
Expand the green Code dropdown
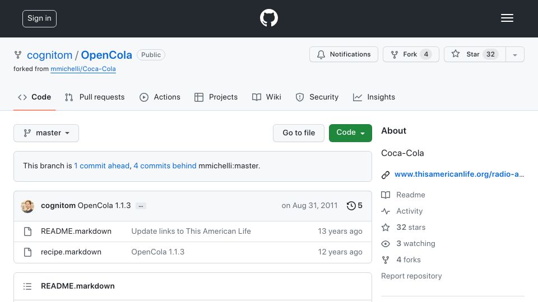[x=350, y=133]
